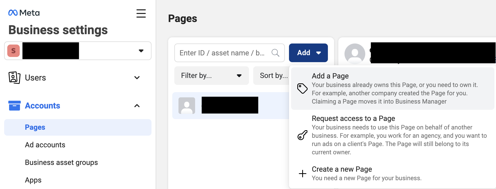This screenshot has width=496, height=189.
Task: Click the red S business avatar
Action: click(13, 51)
